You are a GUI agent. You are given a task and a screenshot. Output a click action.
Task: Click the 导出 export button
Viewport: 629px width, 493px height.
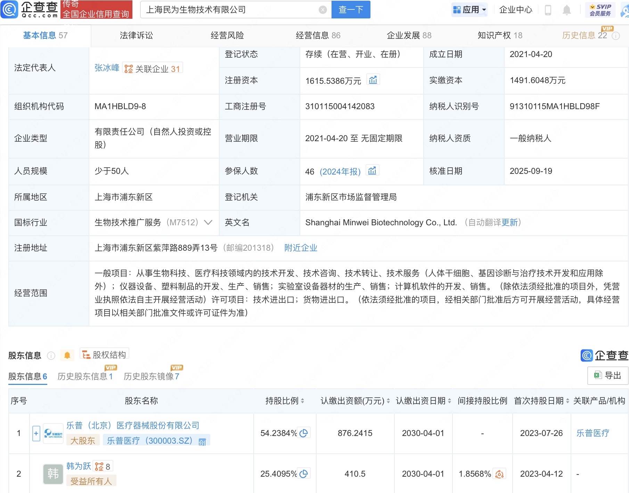[x=607, y=375]
